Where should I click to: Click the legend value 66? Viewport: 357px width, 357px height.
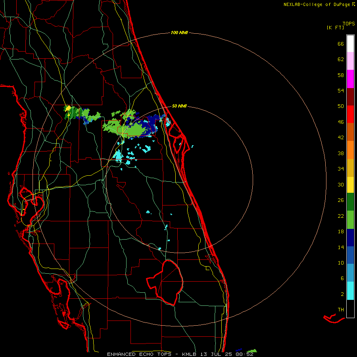[x=341, y=44]
